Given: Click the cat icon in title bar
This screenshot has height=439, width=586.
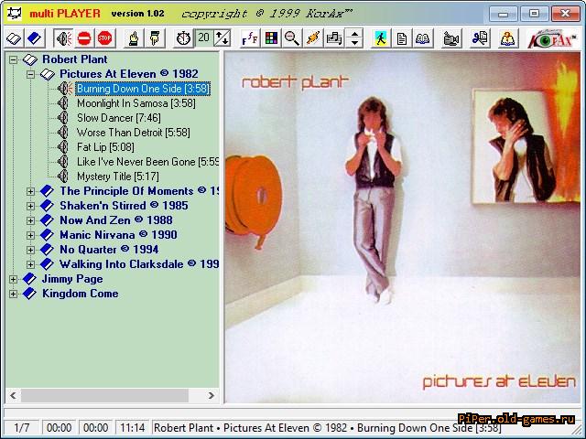Looking at the screenshot, I should 15,14.
